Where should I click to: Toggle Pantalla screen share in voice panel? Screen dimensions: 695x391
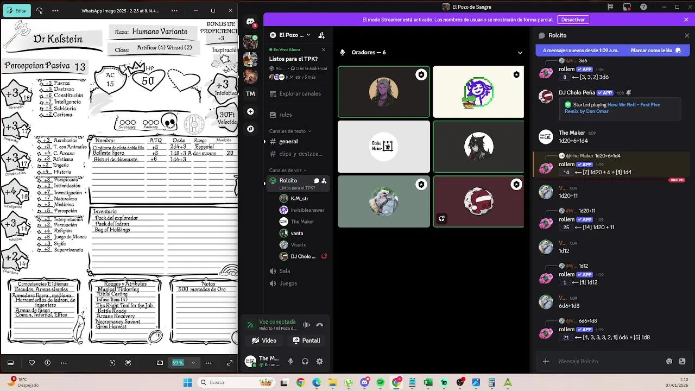click(306, 340)
